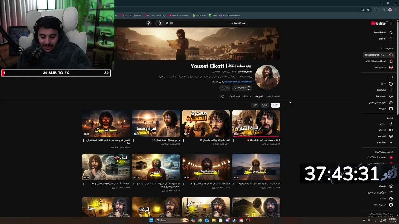Image resolution: width=399 pixels, height=224 pixels.
Task: Click the search magnifier button
Action: [x=159, y=23]
